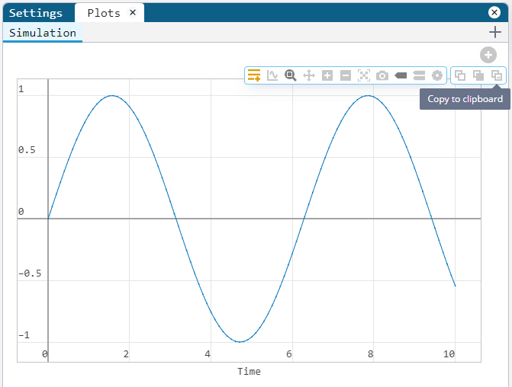Click the zoom in plus square

tap(327, 75)
